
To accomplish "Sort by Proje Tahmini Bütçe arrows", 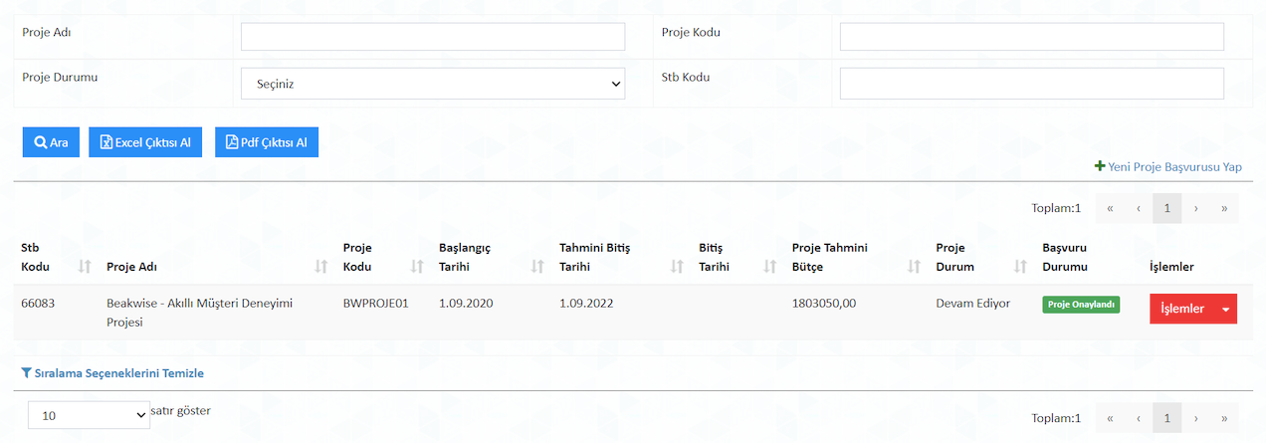I will pyautogui.click(x=915, y=267).
